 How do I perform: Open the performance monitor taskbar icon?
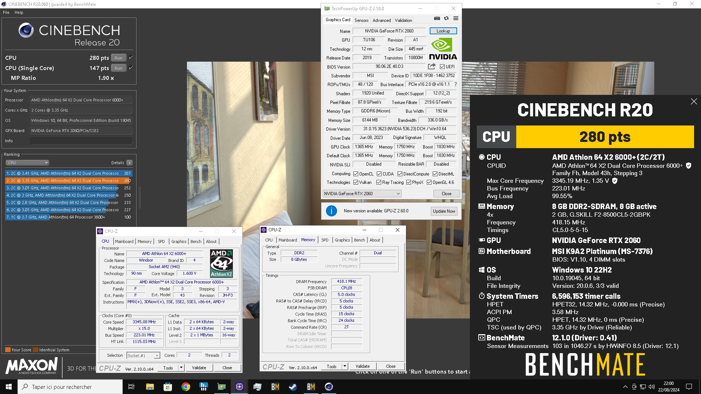[257, 387]
